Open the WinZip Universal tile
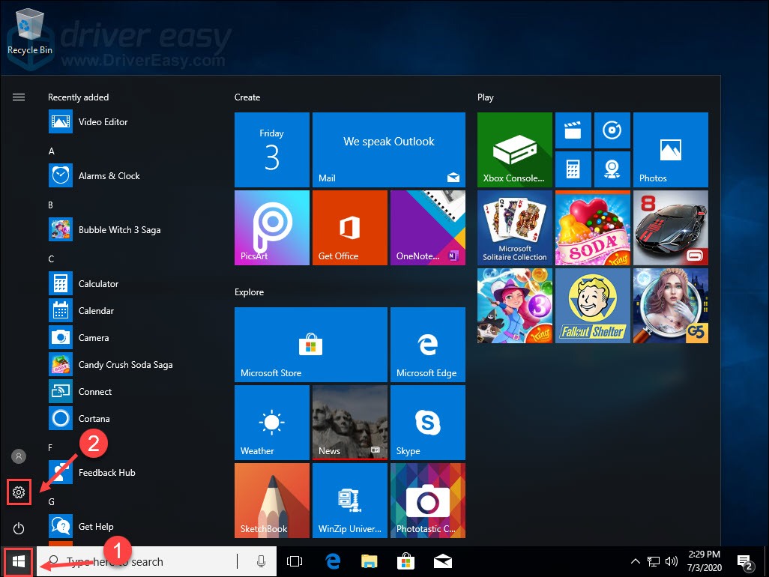The width and height of the screenshot is (769, 577). click(x=350, y=501)
